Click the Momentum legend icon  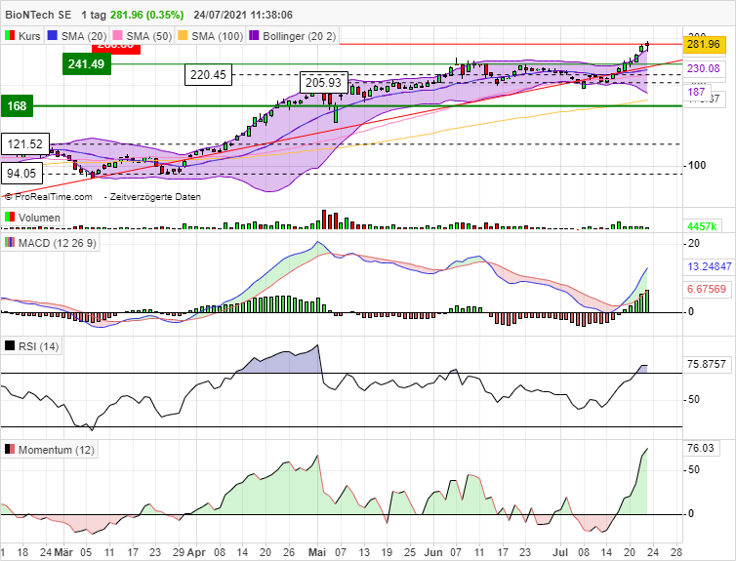pyautogui.click(x=10, y=450)
